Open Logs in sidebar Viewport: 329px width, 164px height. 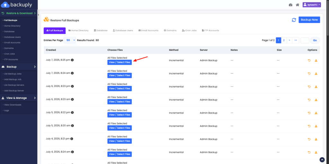(x=6, y=111)
